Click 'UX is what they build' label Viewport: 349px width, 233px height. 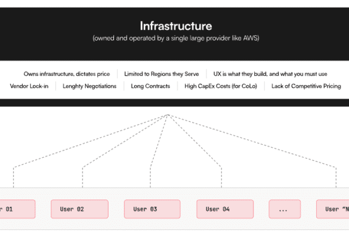[270, 74]
